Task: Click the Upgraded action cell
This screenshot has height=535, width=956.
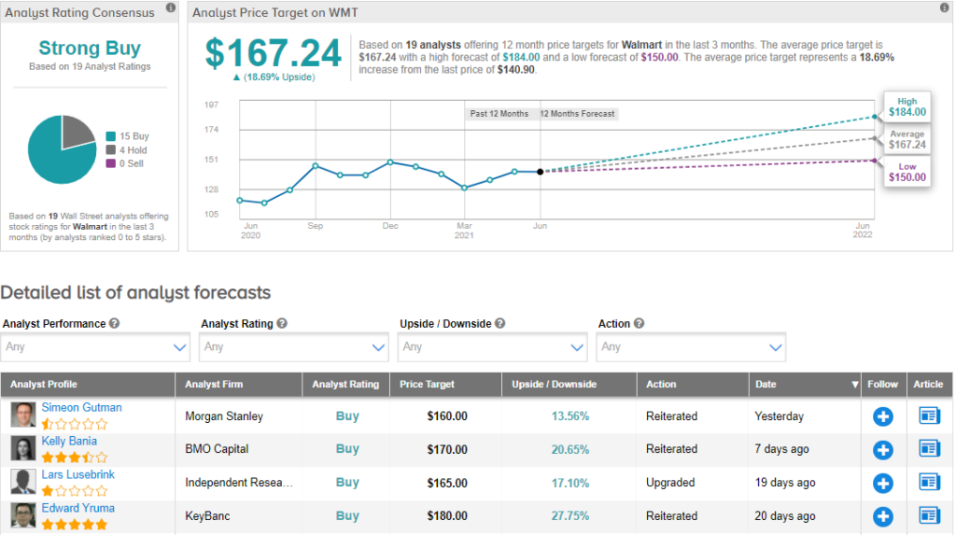Action: [x=670, y=483]
